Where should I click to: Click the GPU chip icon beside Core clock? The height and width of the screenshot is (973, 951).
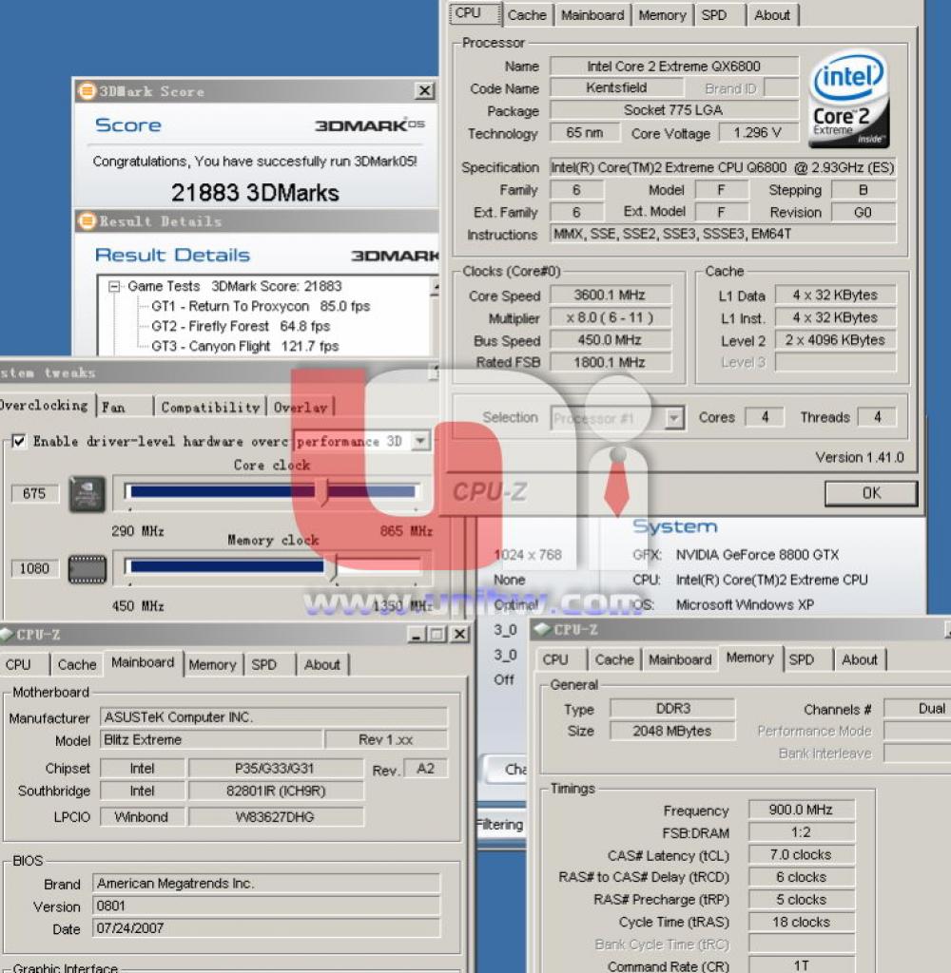(x=87, y=494)
